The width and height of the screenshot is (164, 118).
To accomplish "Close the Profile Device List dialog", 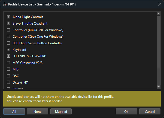I will (159, 4).
